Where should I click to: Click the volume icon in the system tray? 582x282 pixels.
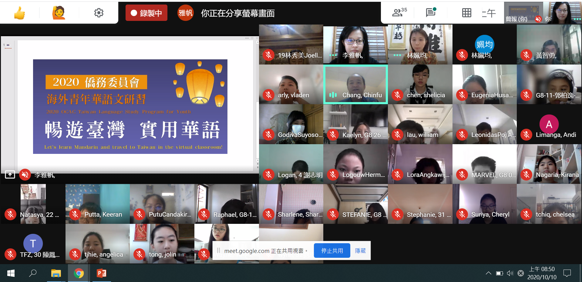click(510, 273)
